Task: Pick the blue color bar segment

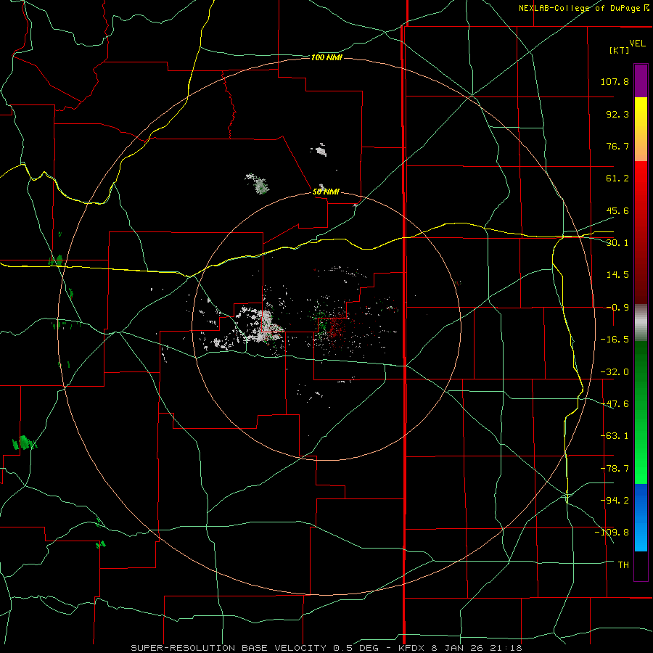Action: (641, 517)
